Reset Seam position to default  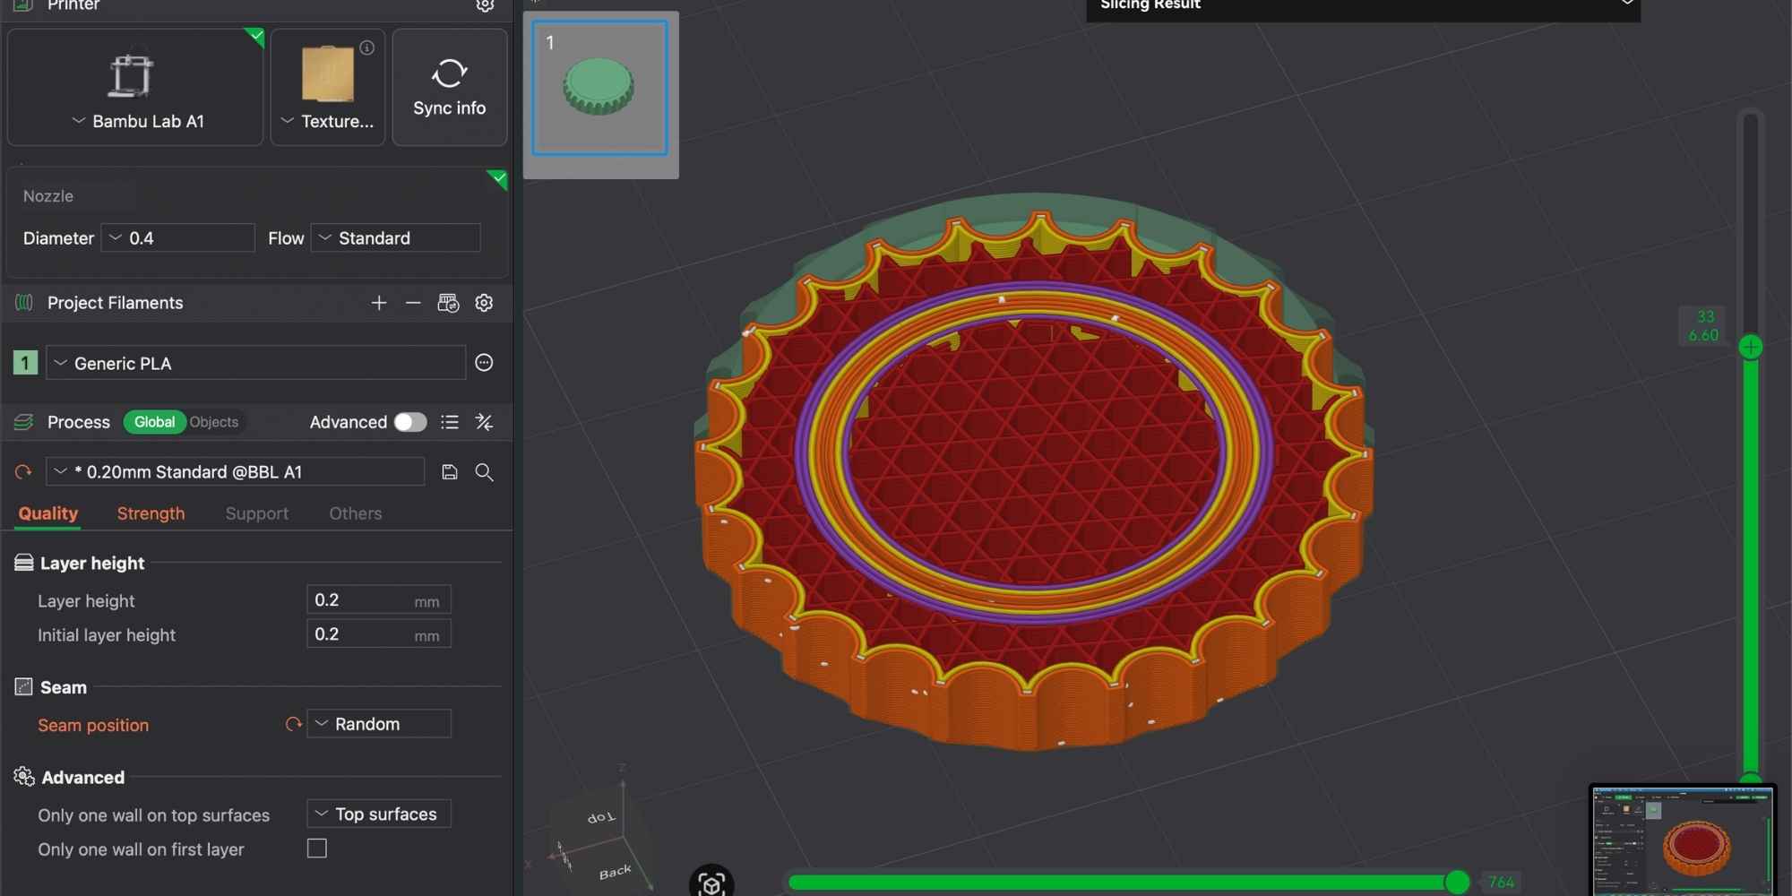[293, 724]
